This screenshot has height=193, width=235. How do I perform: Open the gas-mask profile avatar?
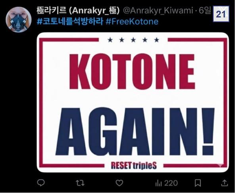pos(18,19)
